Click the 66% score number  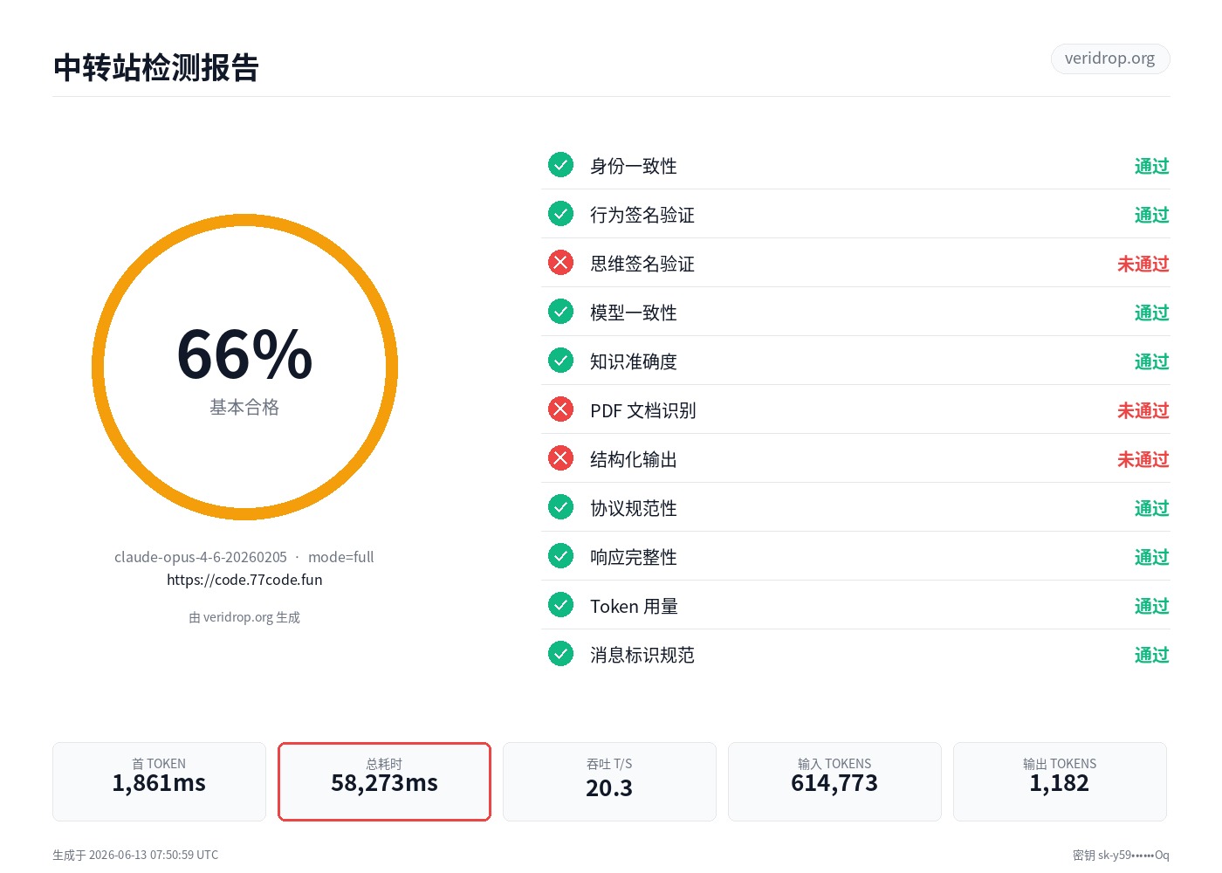pos(244,354)
